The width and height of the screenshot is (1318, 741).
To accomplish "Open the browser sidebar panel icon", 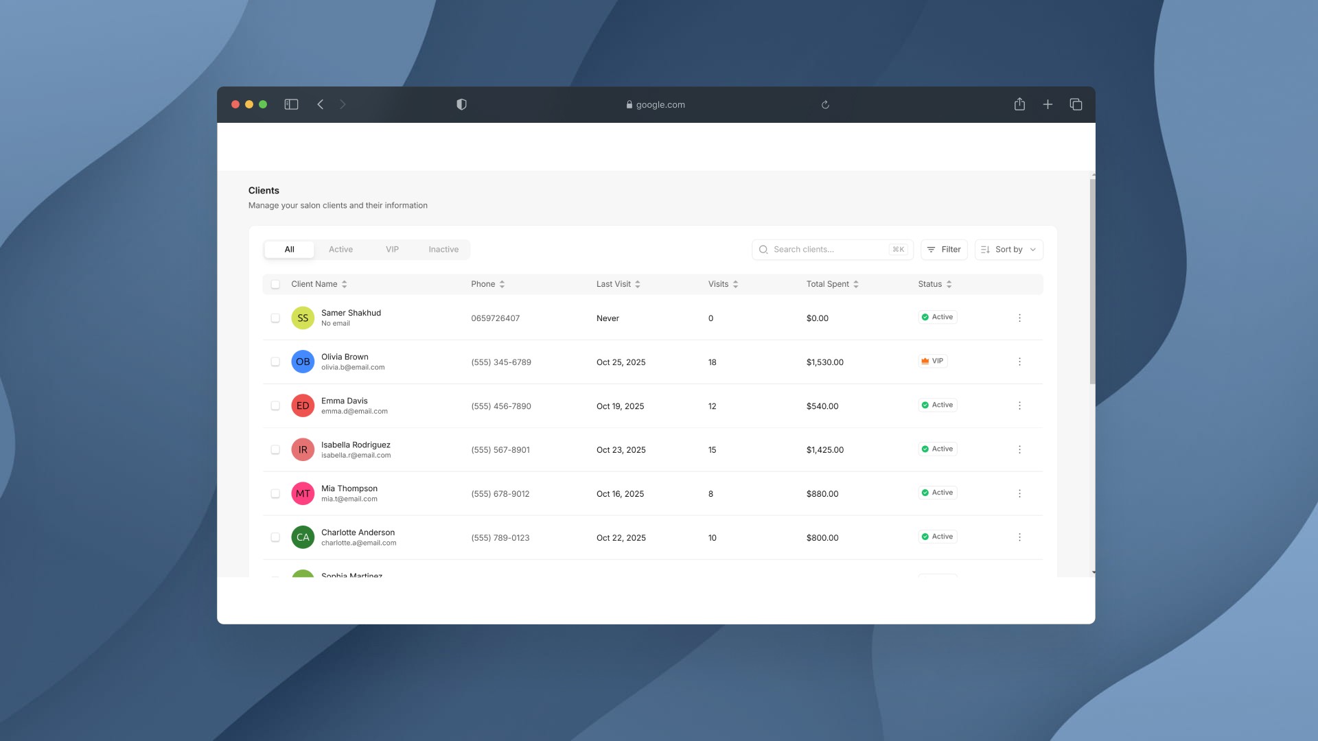I will pyautogui.click(x=291, y=104).
